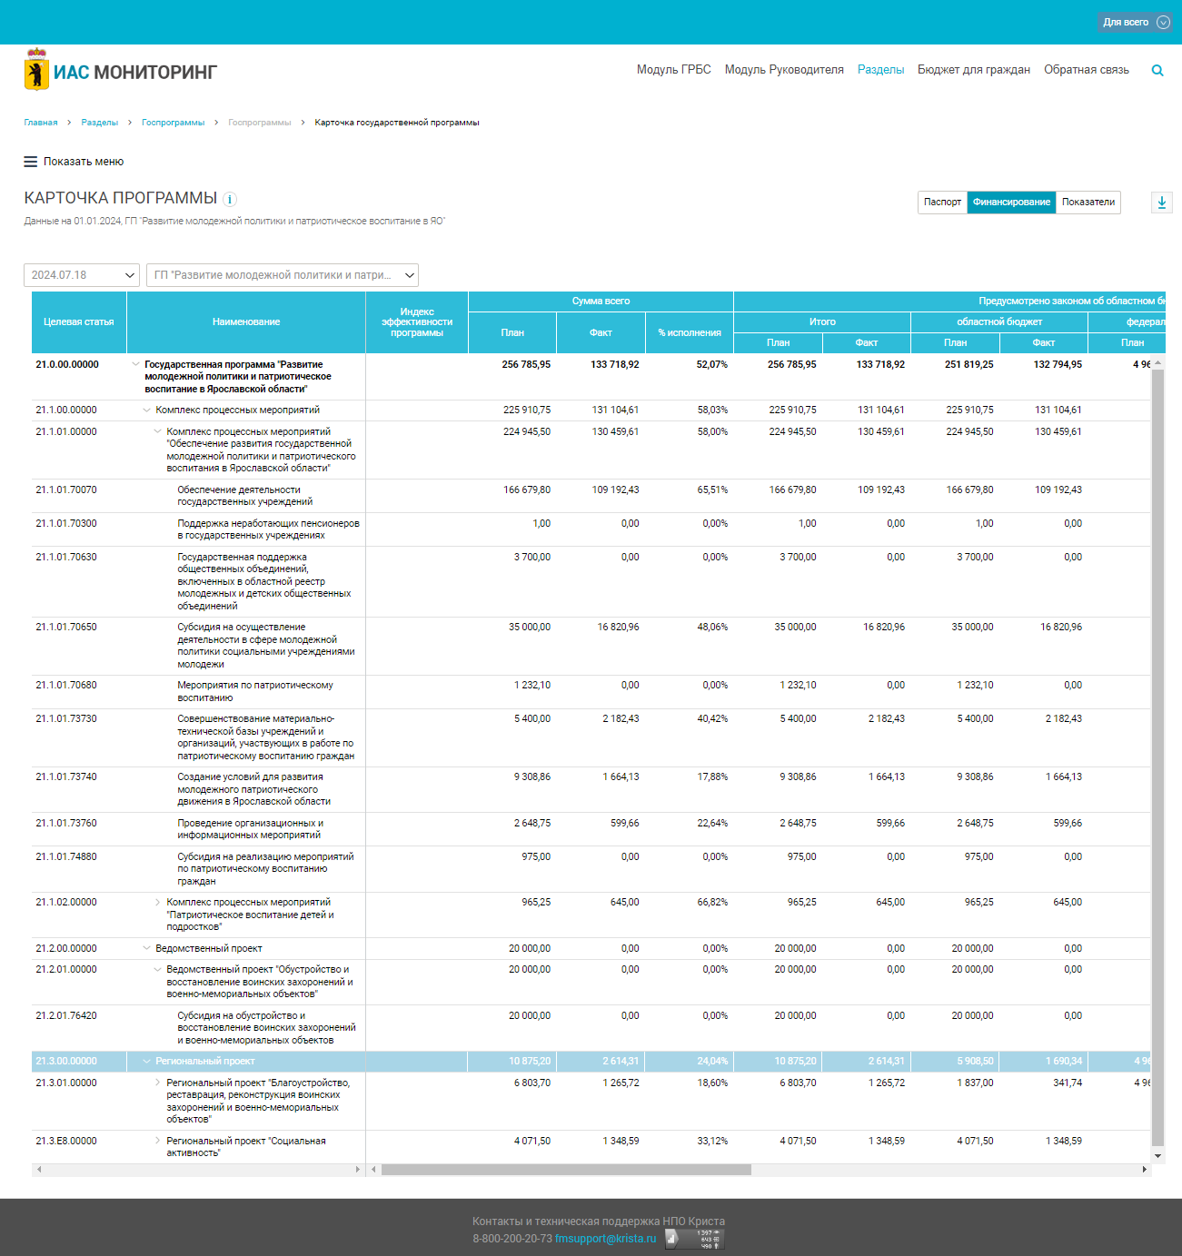Image resolution: width=1182 pixels, height=1256 pixels.
Task: Click the ИАС Мониторинг coat of arms logo
Action: 36,71
